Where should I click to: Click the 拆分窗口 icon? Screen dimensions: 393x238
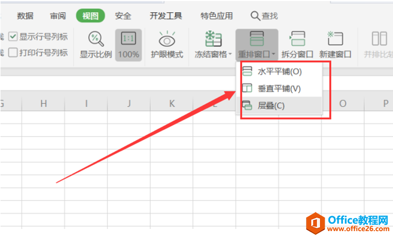tap(298, 39)
